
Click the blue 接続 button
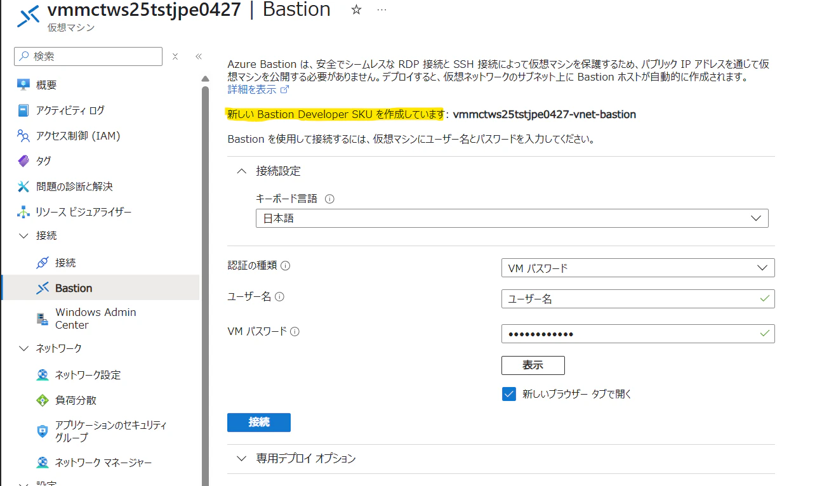click(259, 423)
